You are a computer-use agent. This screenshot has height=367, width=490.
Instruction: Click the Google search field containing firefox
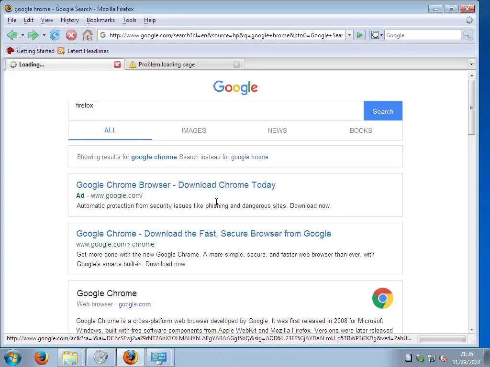coord(216,111)
